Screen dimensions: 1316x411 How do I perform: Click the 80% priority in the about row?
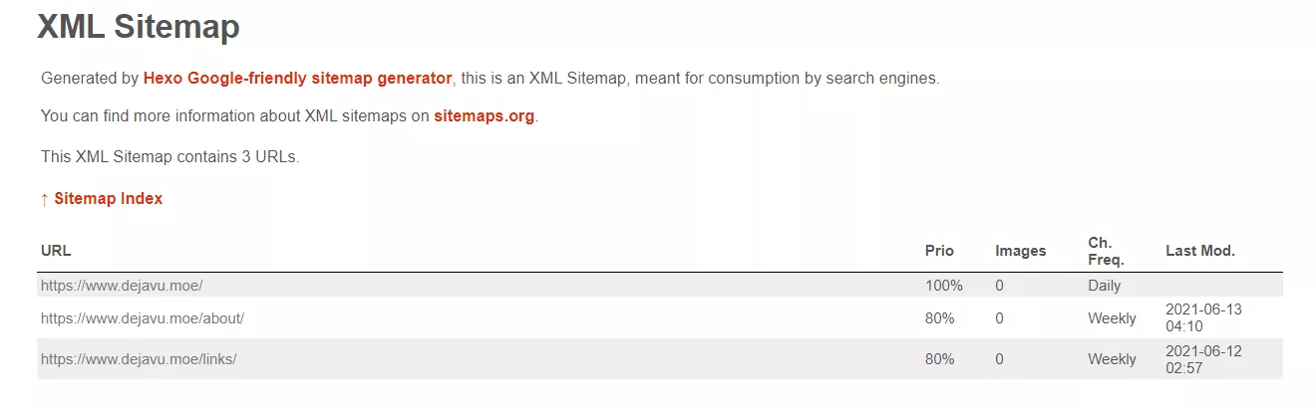click(x=939, y=318)
